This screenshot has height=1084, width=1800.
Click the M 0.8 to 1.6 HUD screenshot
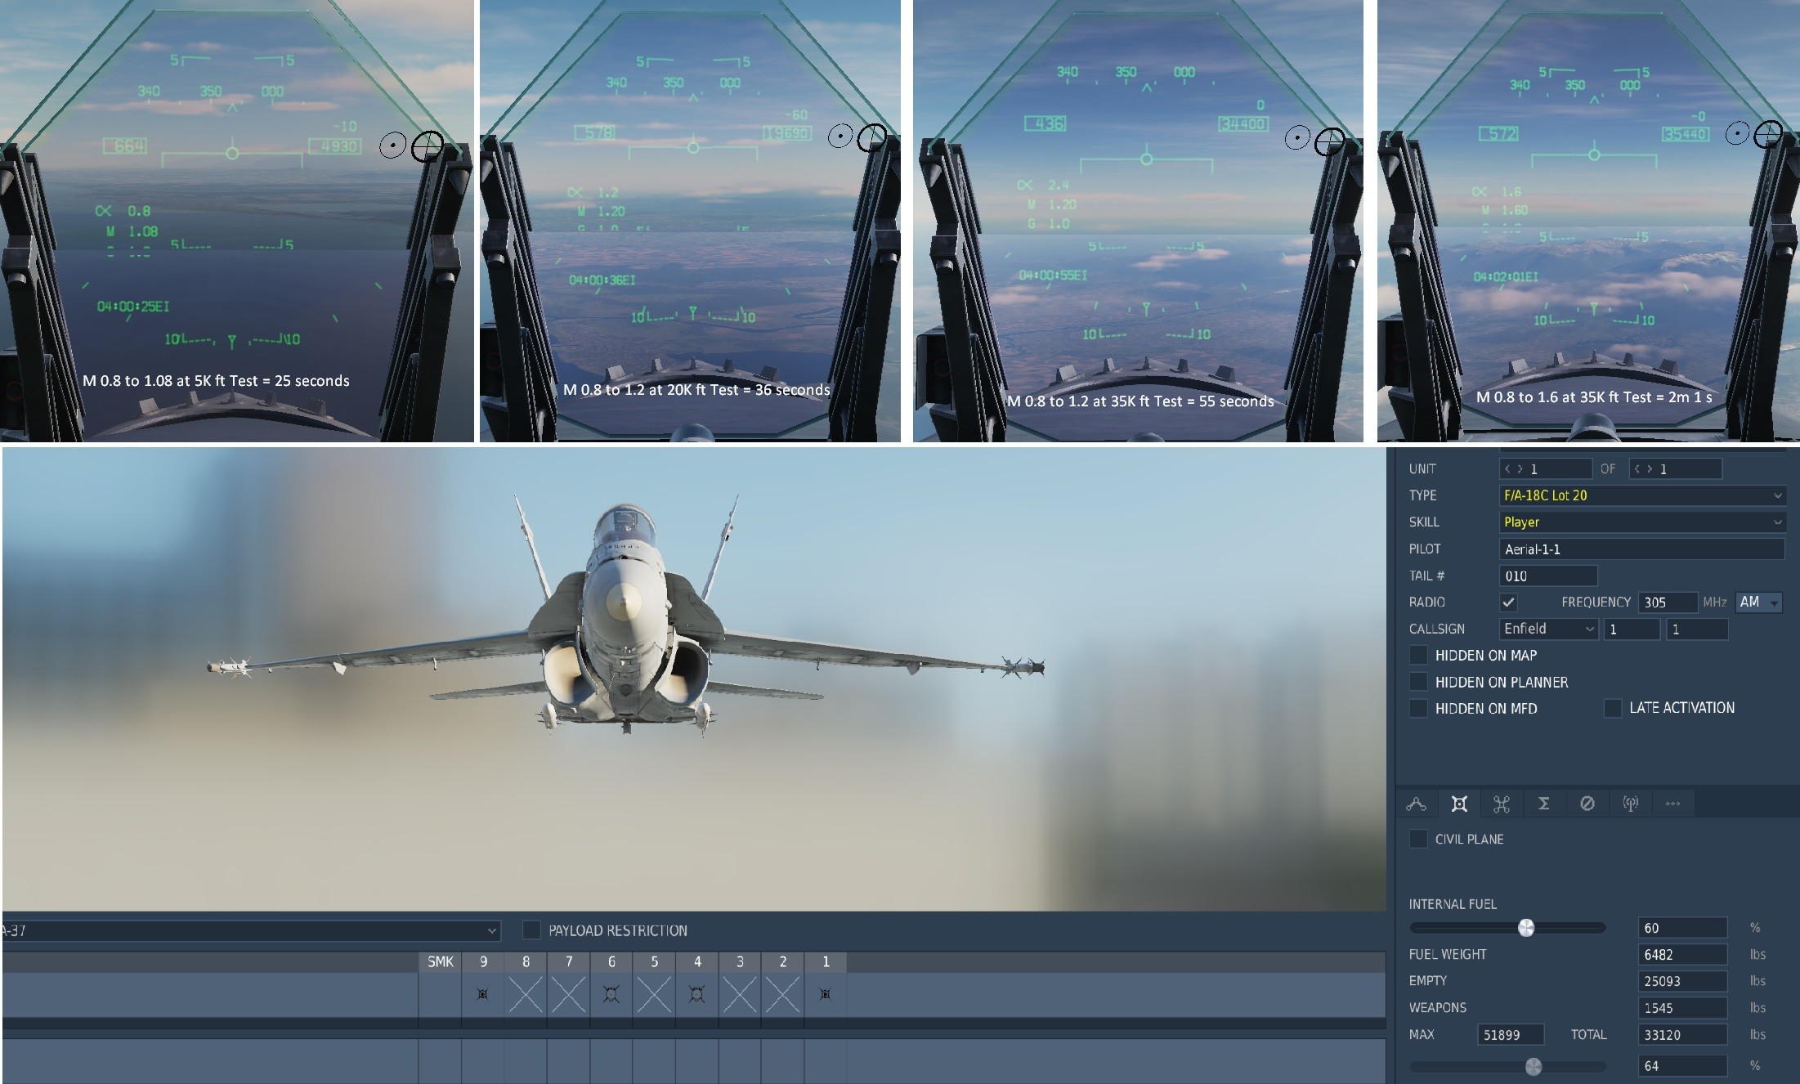pos(1588,221)
